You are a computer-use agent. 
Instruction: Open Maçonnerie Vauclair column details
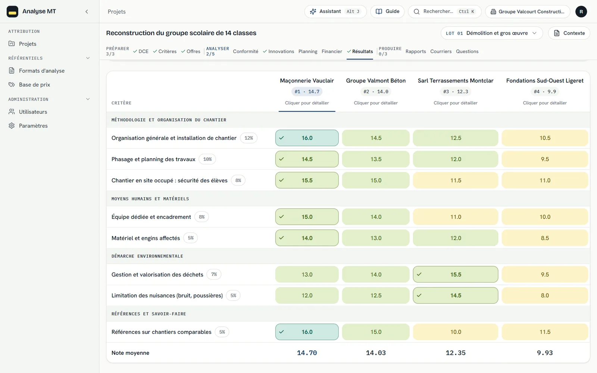pyautogui.click(x=307, y=103)
